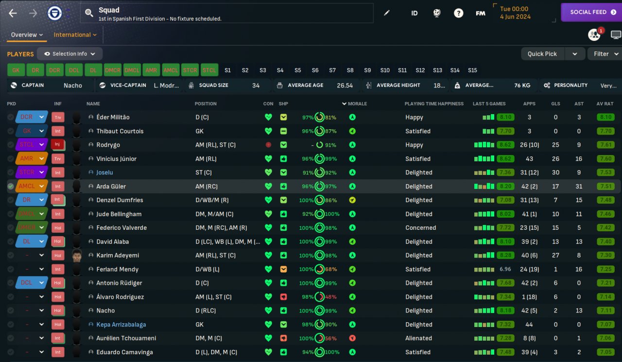Go back with the left arrow

coord(13,13)
